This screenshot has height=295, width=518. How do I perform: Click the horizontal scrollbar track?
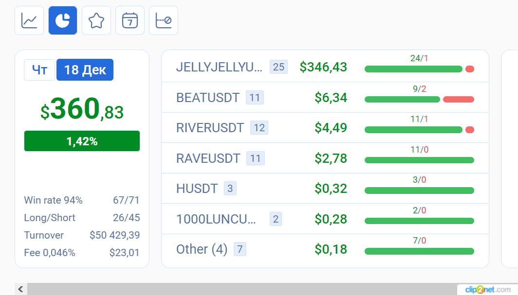(242, 289)
